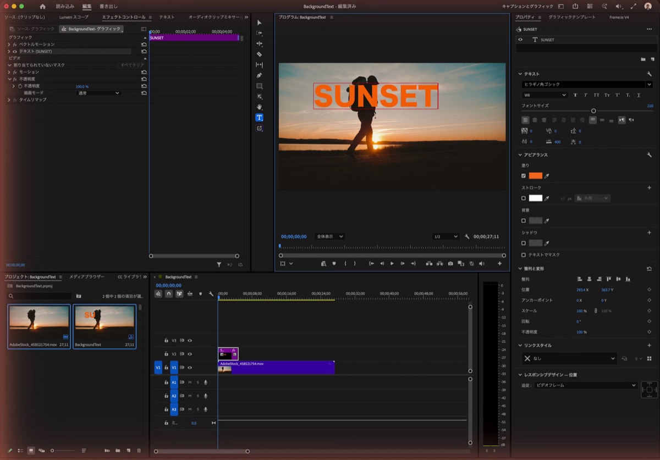Select the Hand tool
660x460 pixels.
click(259, 107)
